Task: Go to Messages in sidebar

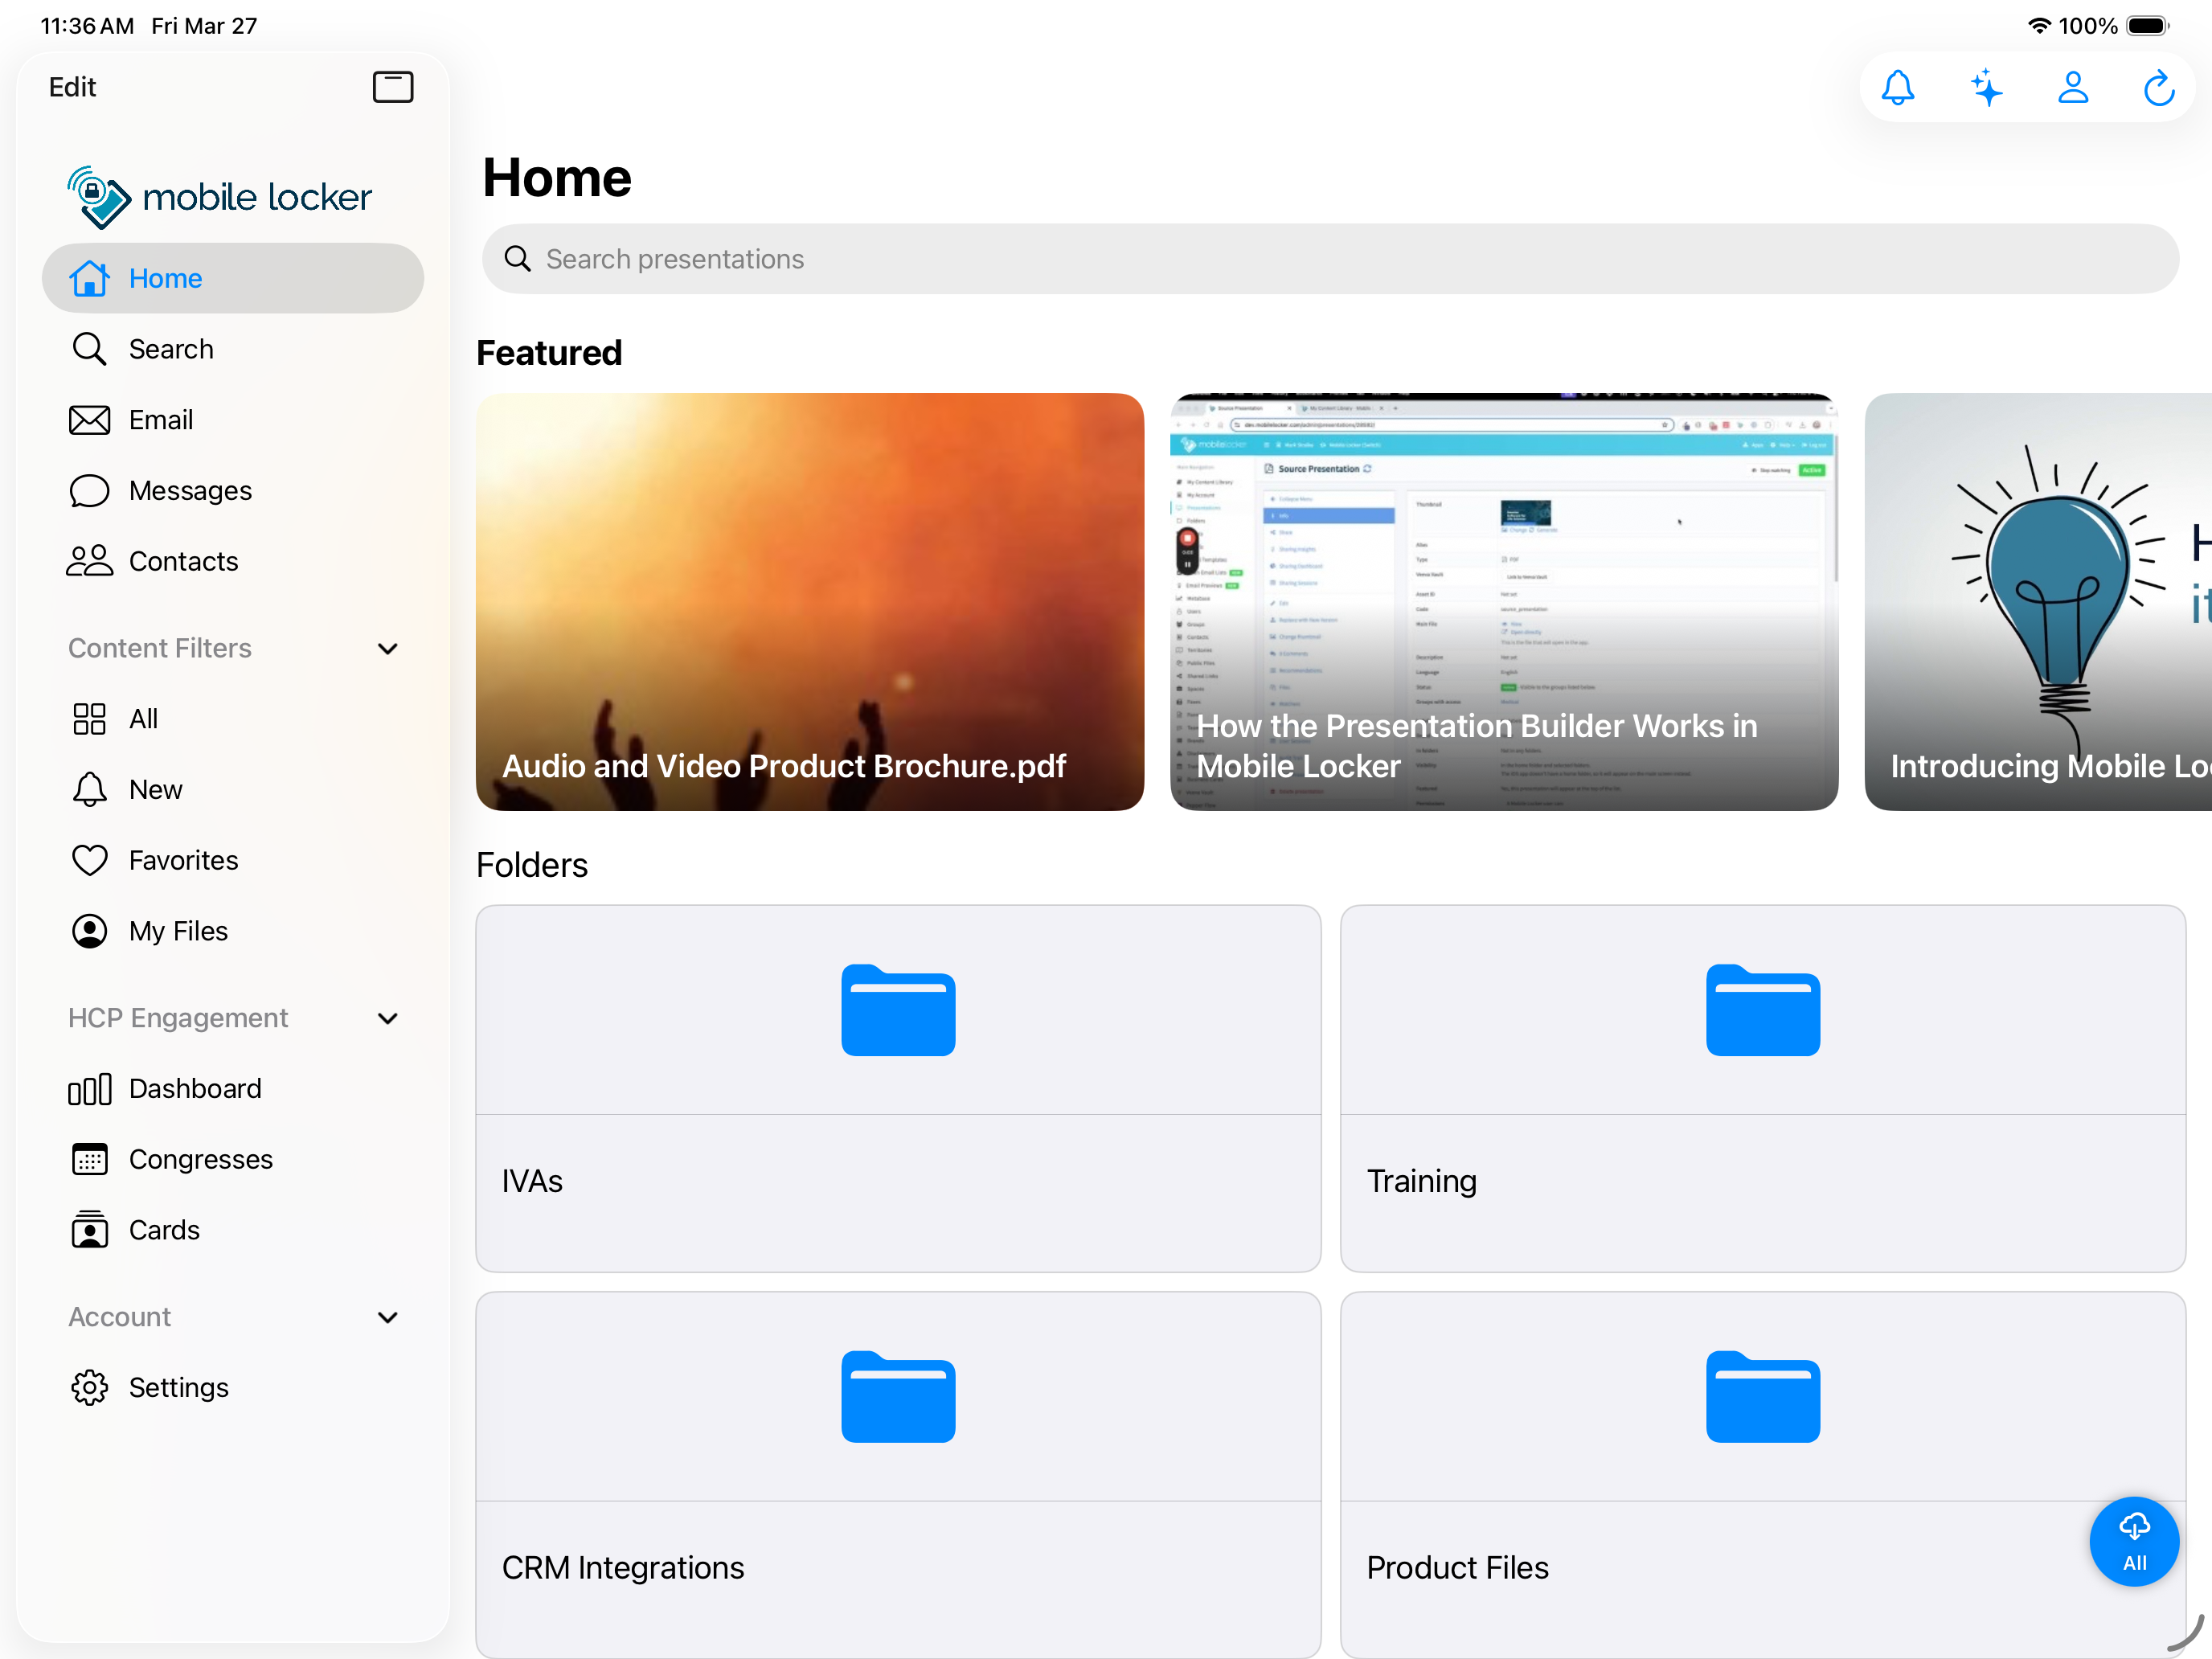Action: pos(190,490)
